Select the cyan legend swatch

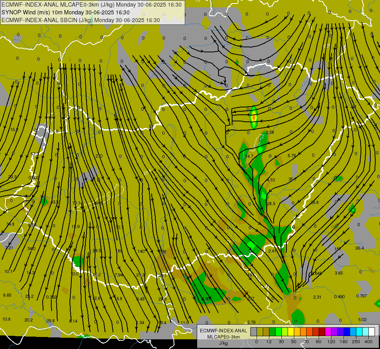(x=359, y=332)
